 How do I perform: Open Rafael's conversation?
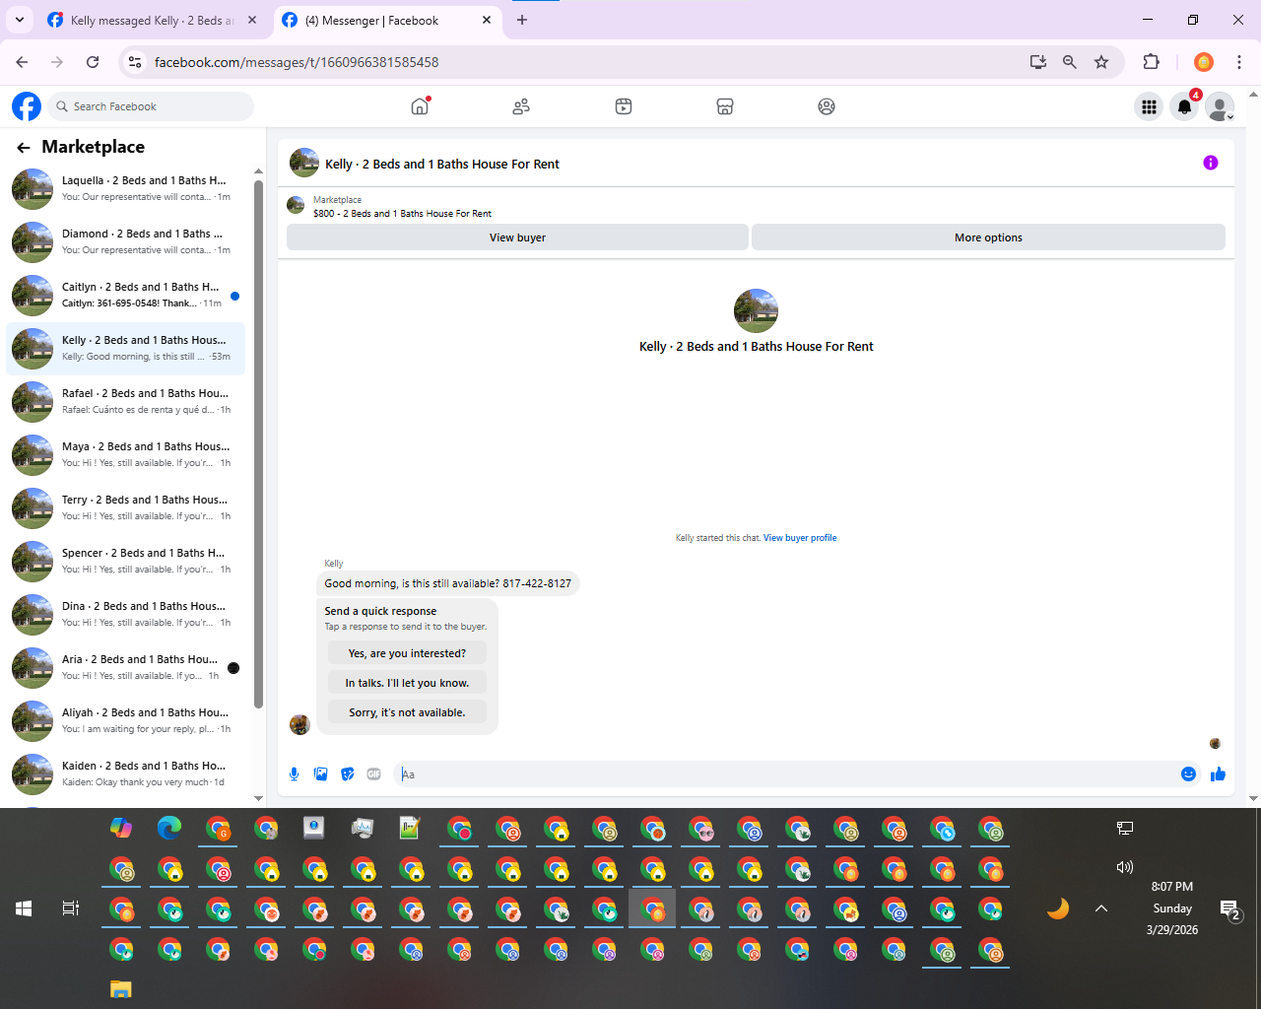click(126, 401)
